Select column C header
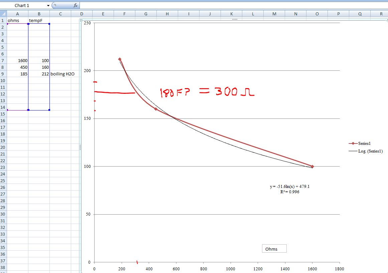The image size is (388, 273). click(x=60, y=14)
